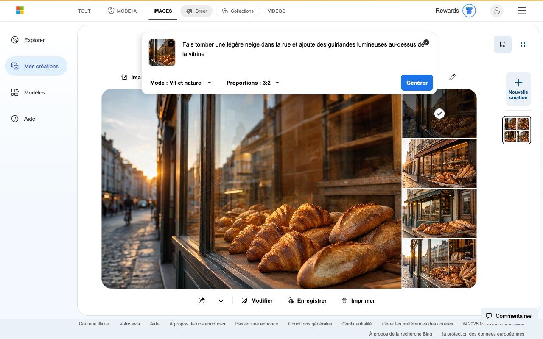Image resolution: width=543 pixels, height=339 pixels.
Task: Open the Contenu illicite footer link
Action: tap(94, 324)
